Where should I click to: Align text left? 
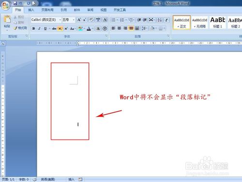pyautogui.click(x=113, y=29)
